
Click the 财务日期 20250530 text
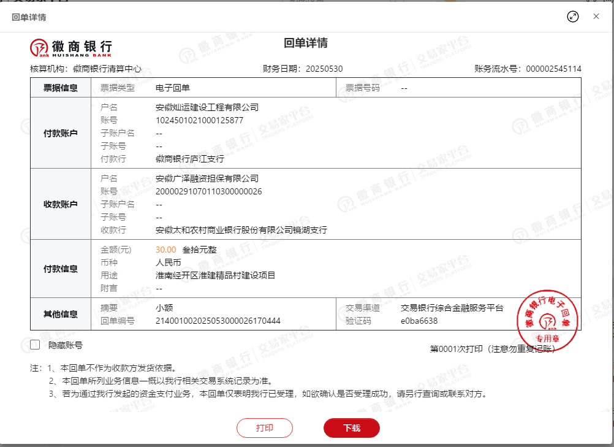coord(324,69)
